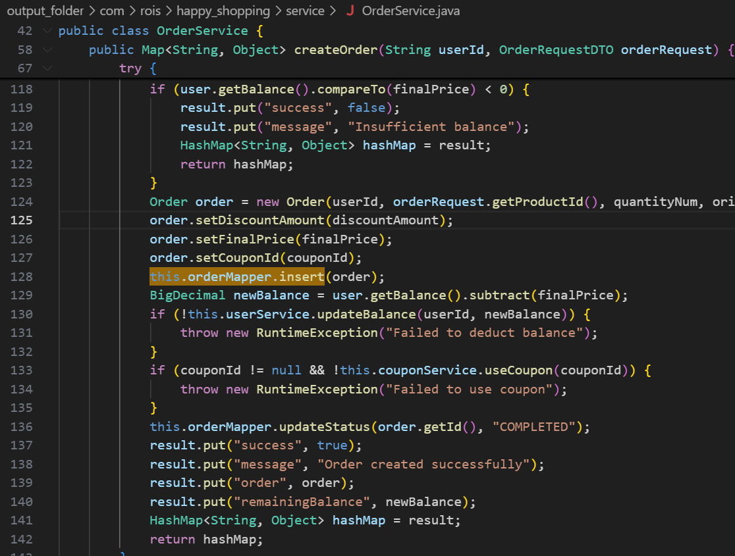The image size is (735, 556).
Task: Open the output_folder breadcrumb
Action: pyautogui.click(x=43, y=11)
